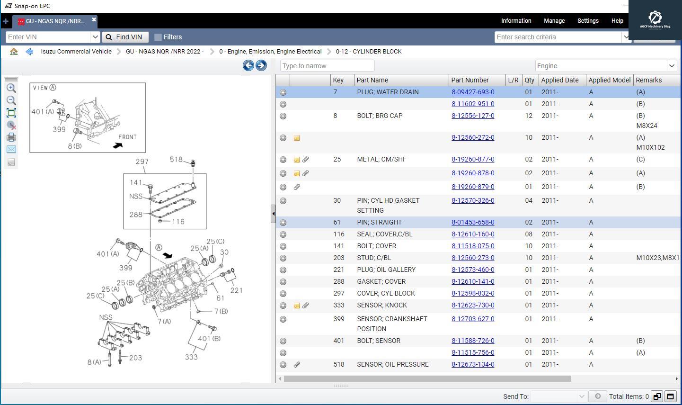Image resolution: width=682 pixels, height=405 pixels.
Task: Open the Enter VIN dropdown arrow
Action: (95, 37)
